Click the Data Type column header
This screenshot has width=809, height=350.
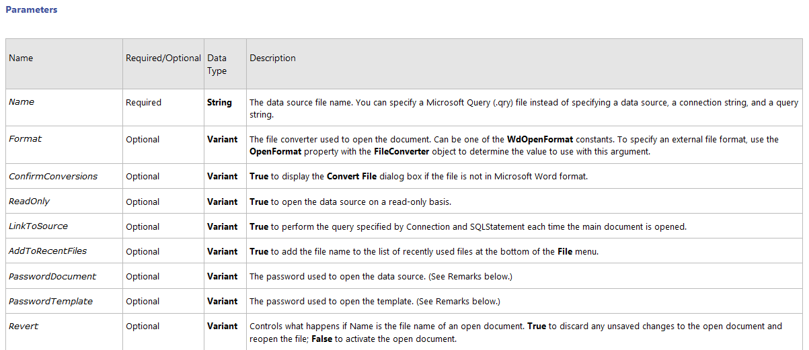pyautogui.click(x=217, y=64)
